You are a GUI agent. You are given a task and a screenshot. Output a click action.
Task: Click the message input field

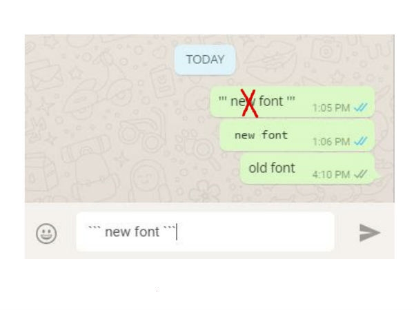(206, 232)
